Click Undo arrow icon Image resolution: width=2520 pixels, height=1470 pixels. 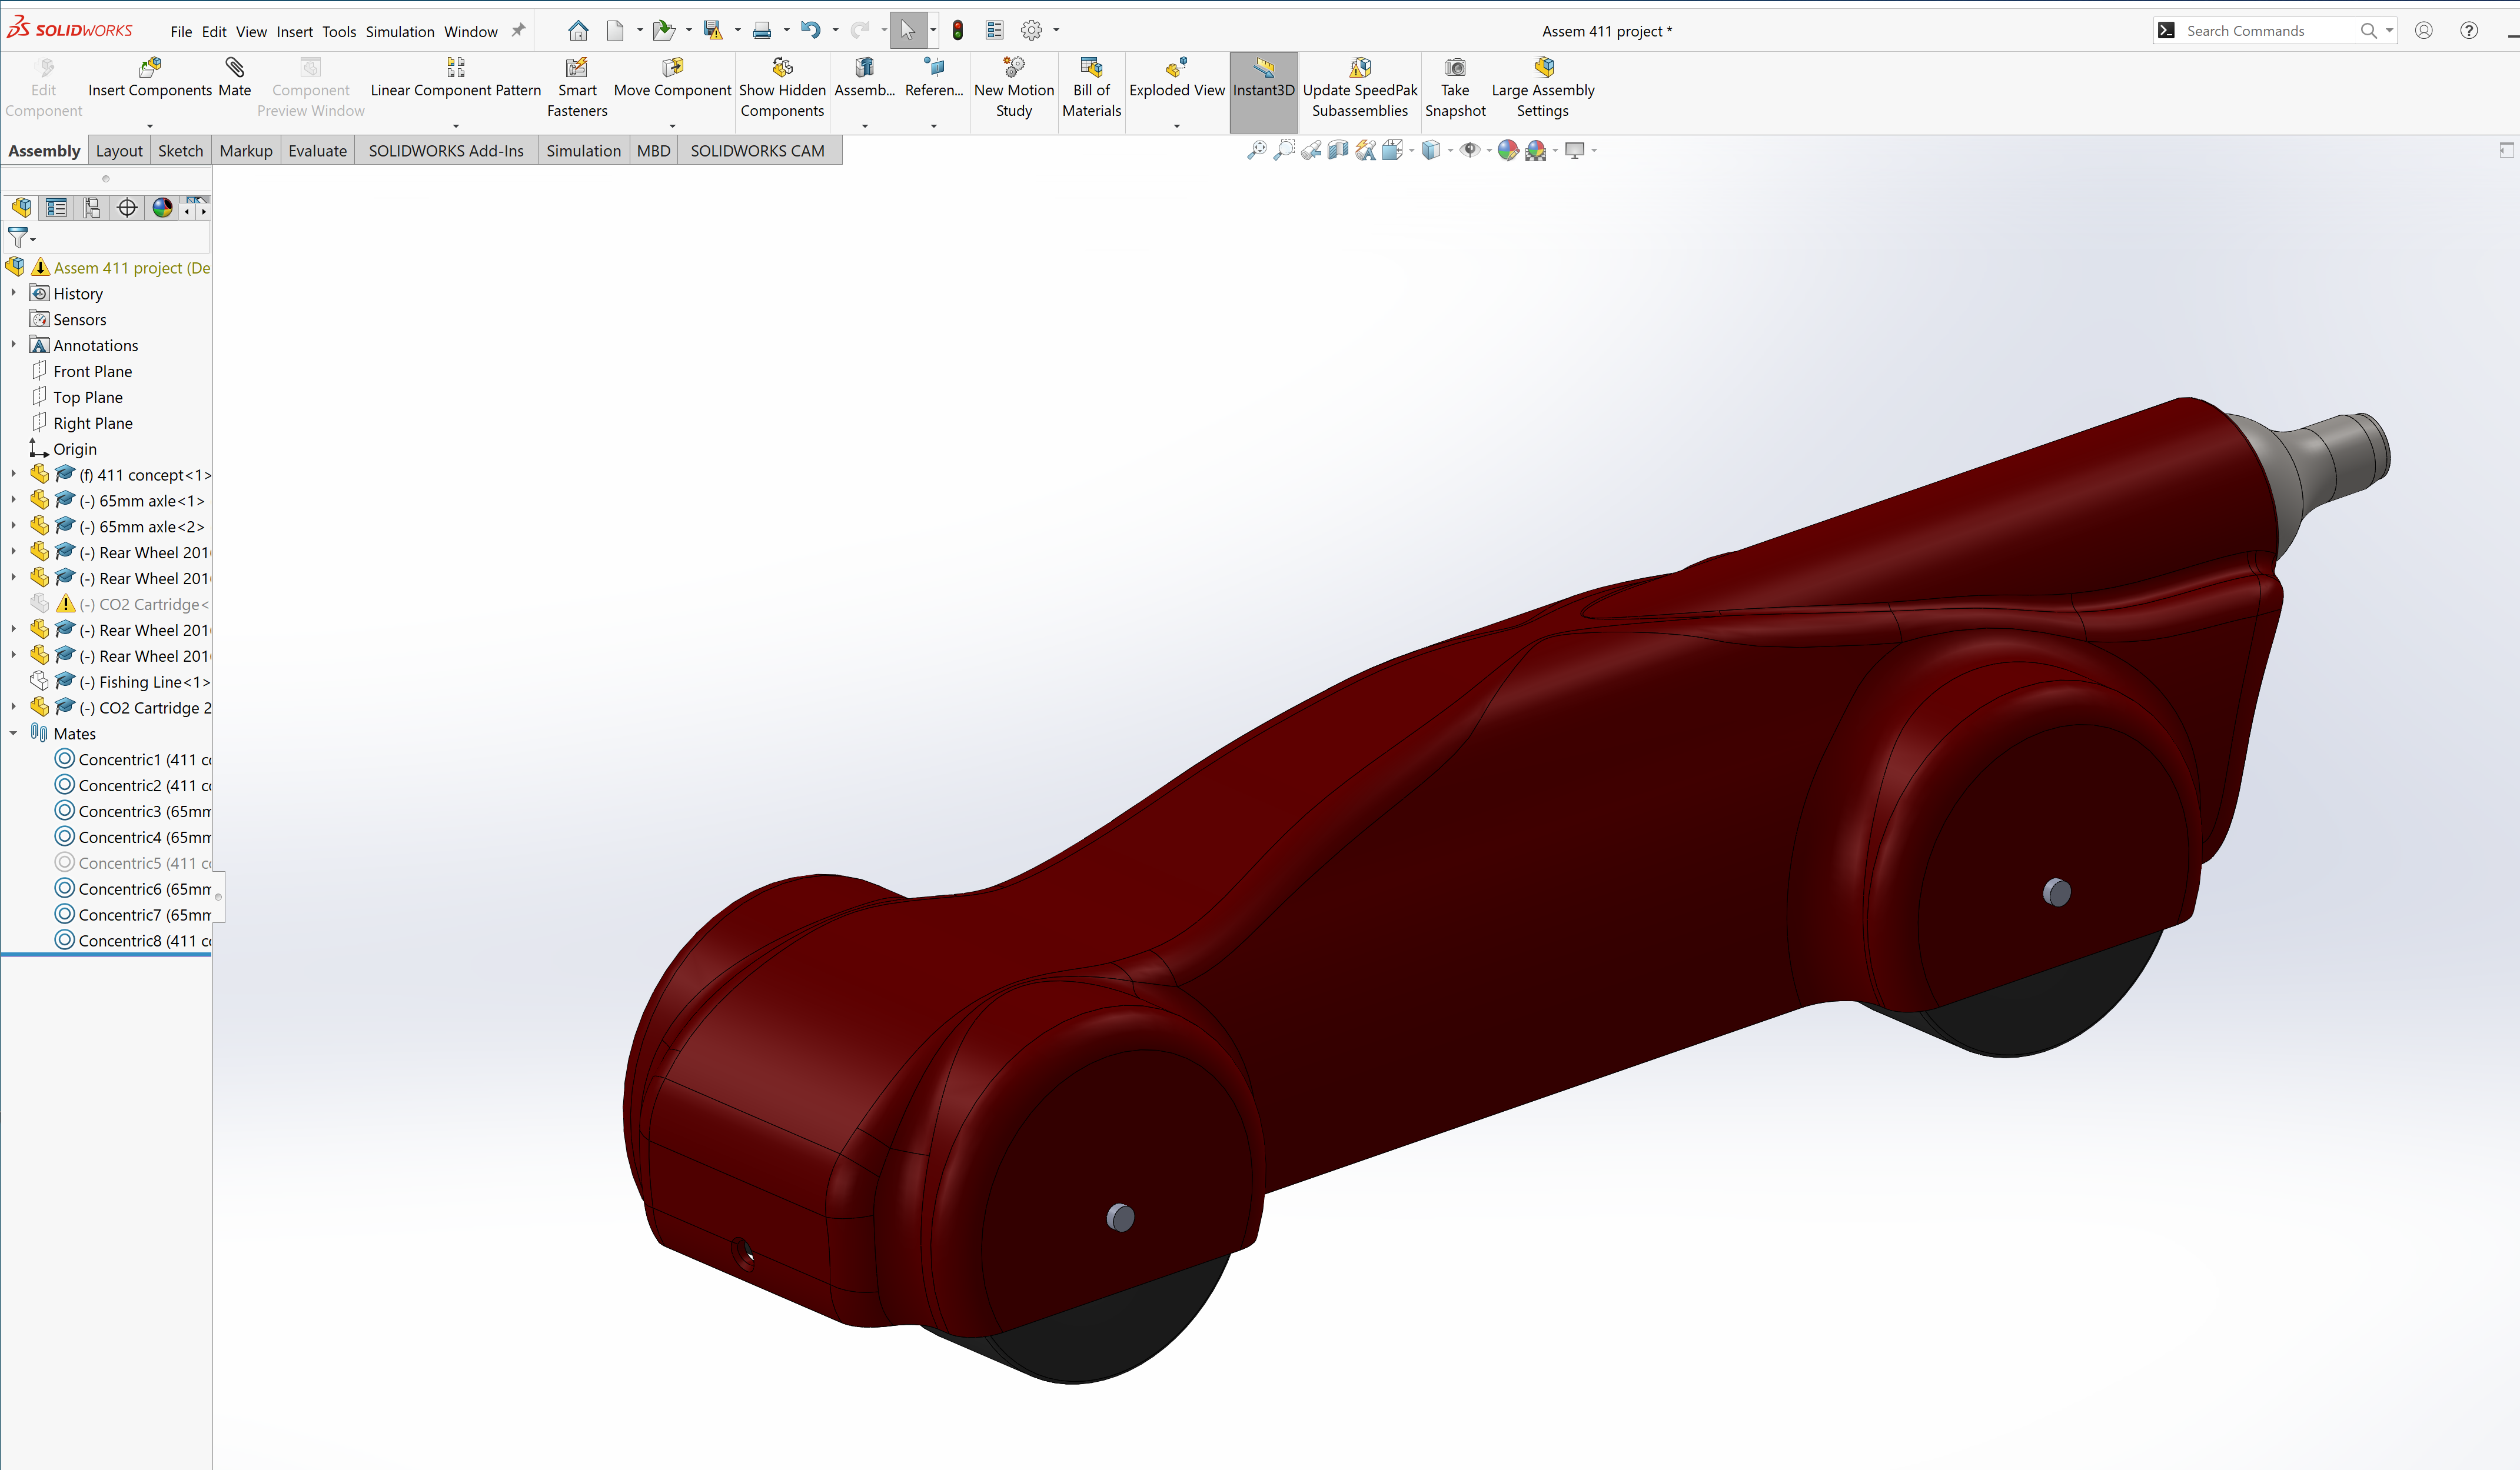(810, 31)
